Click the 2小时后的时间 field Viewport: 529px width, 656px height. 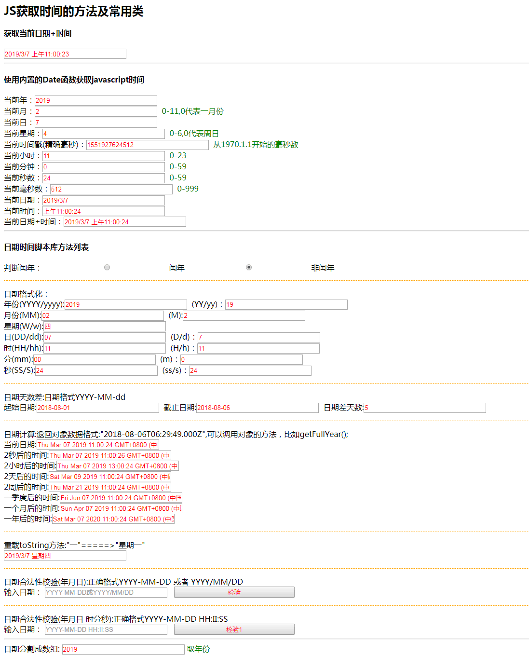[118, 466]
